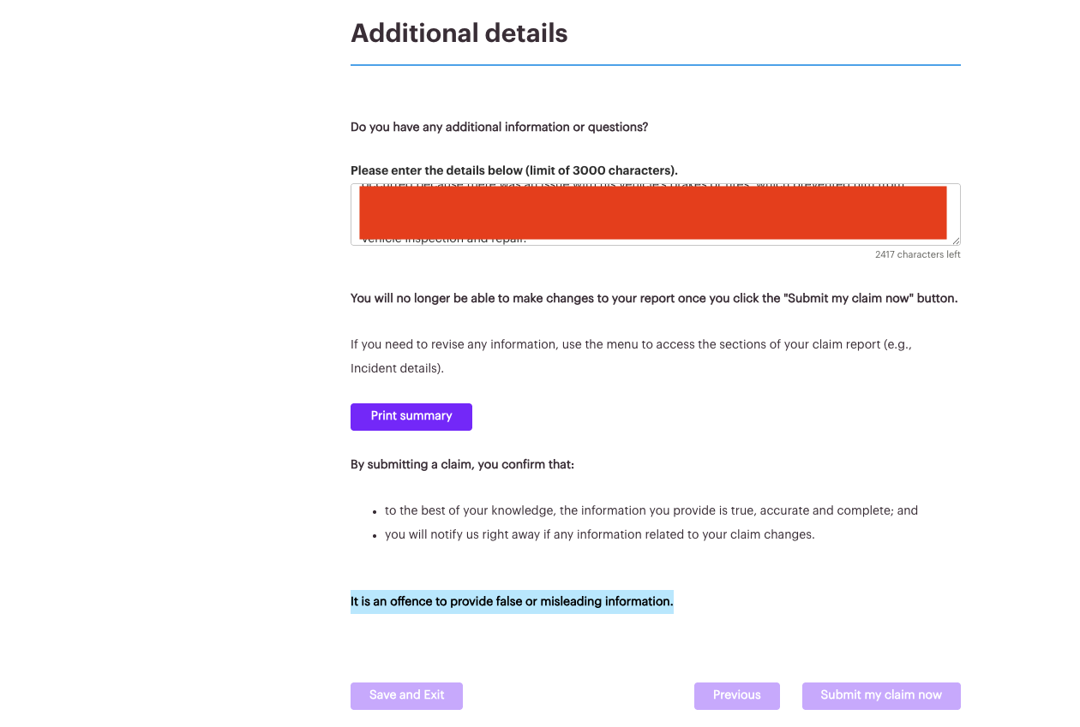Click the top partially visible line in text box
The height and width of the screenshot is (727, 1080).
point(634,186)
